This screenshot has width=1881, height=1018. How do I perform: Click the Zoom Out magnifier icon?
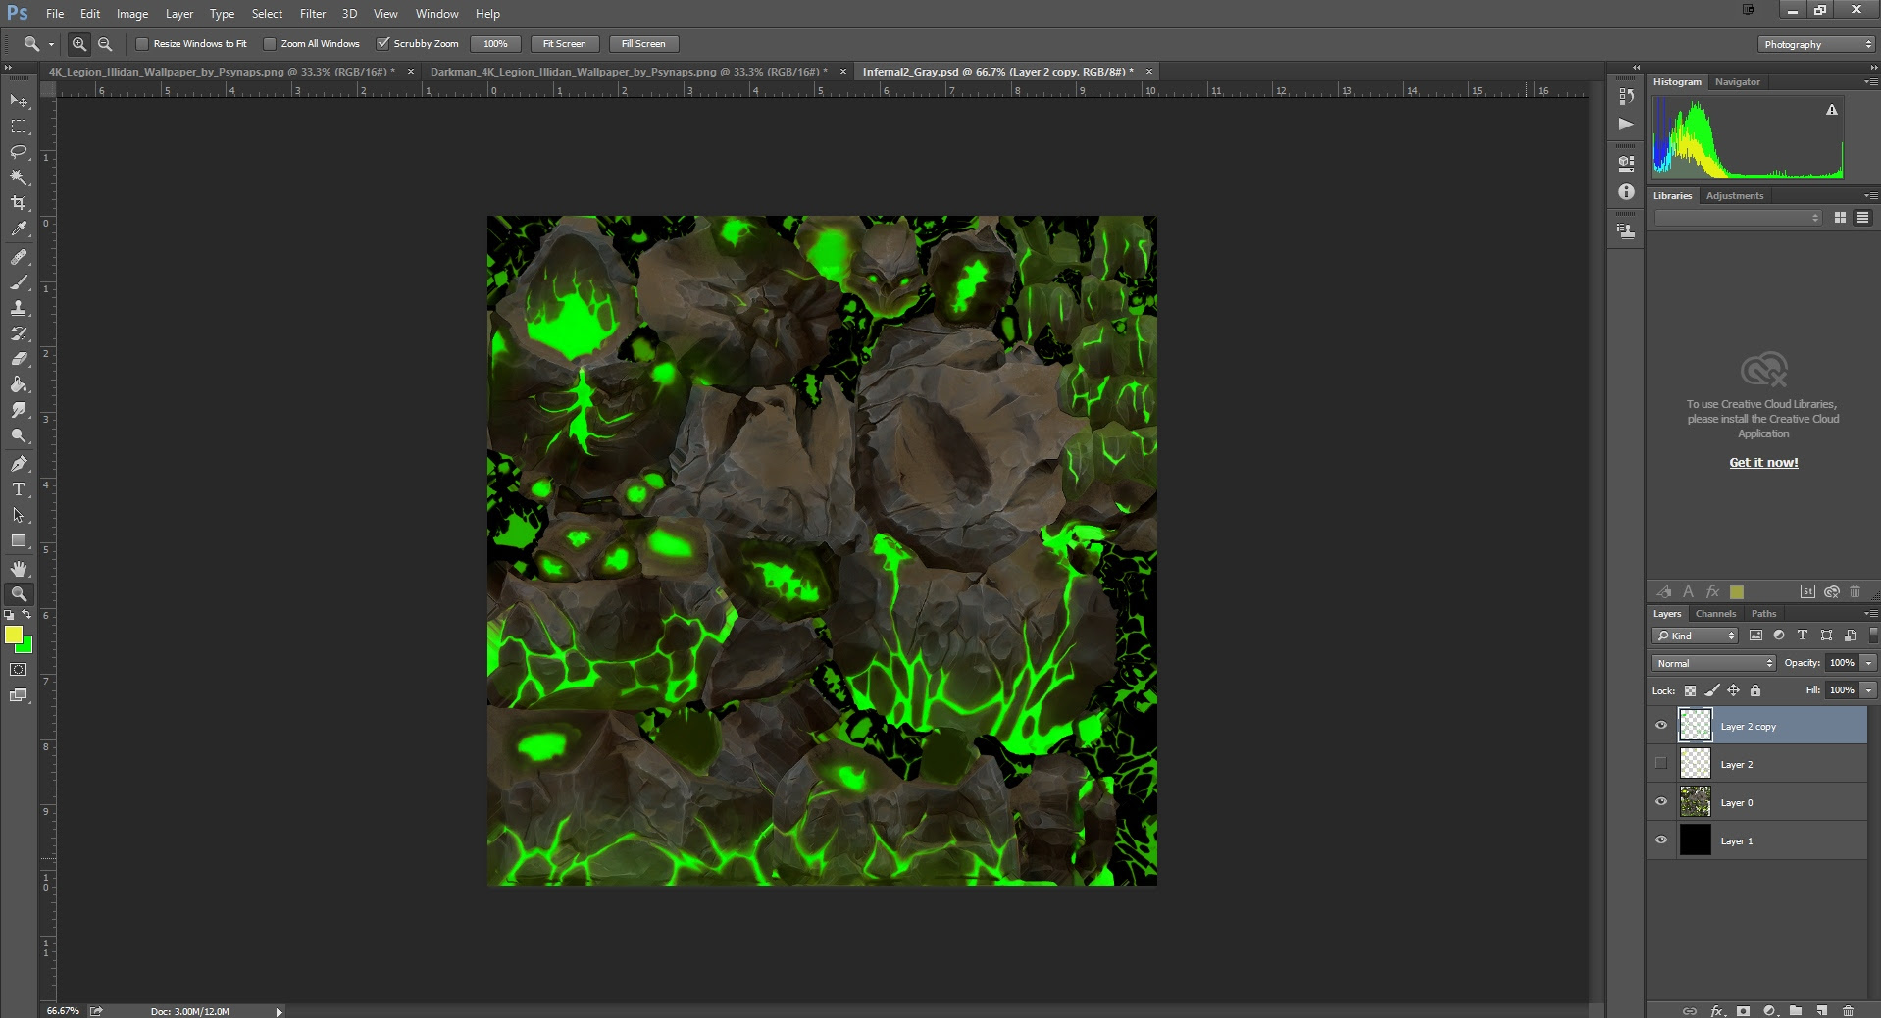[105, 44]
